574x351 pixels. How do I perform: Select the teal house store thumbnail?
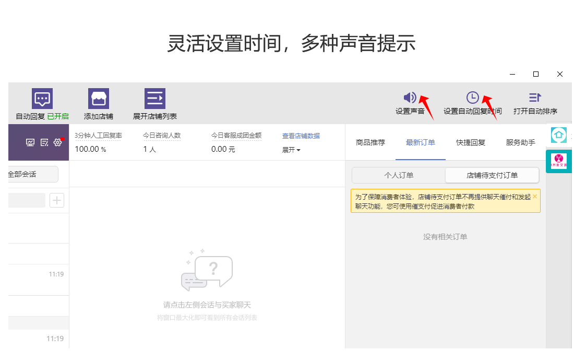[x=559, y=135]
